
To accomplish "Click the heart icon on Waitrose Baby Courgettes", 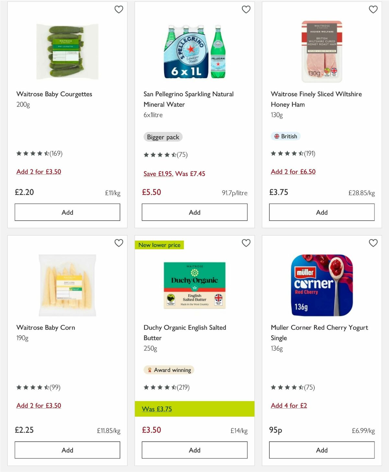I will pos(119,10).
